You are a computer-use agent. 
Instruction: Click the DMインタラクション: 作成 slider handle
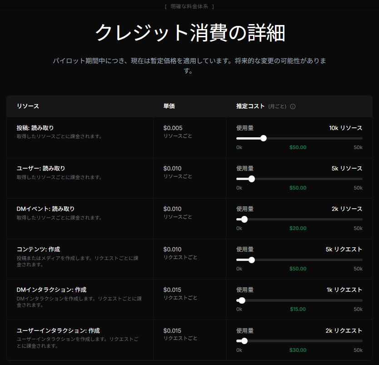(242, 300)
